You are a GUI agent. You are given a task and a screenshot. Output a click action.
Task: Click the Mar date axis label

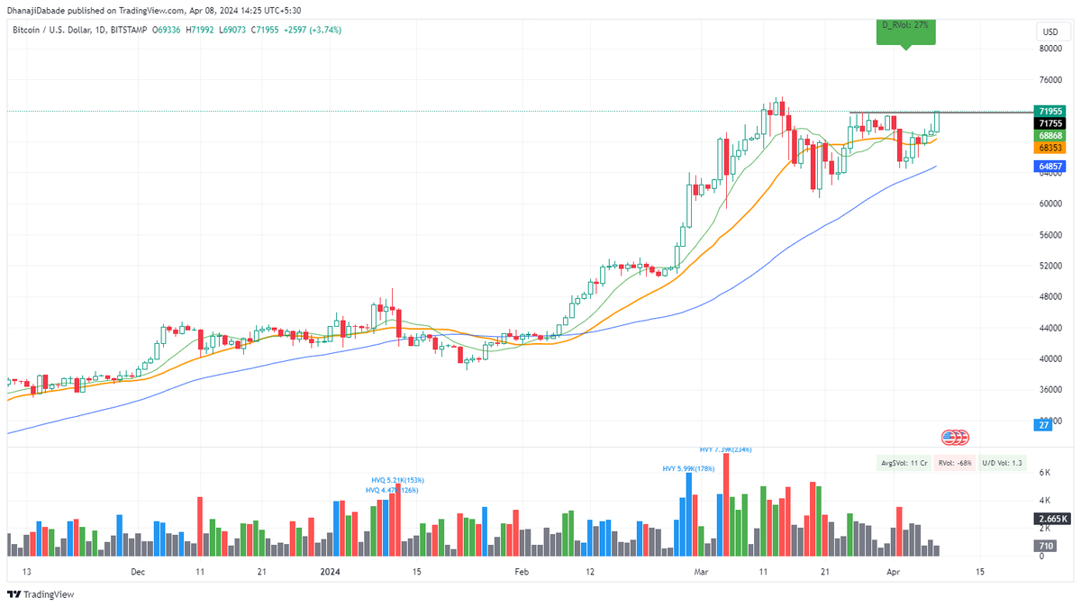tap(701, 572)
